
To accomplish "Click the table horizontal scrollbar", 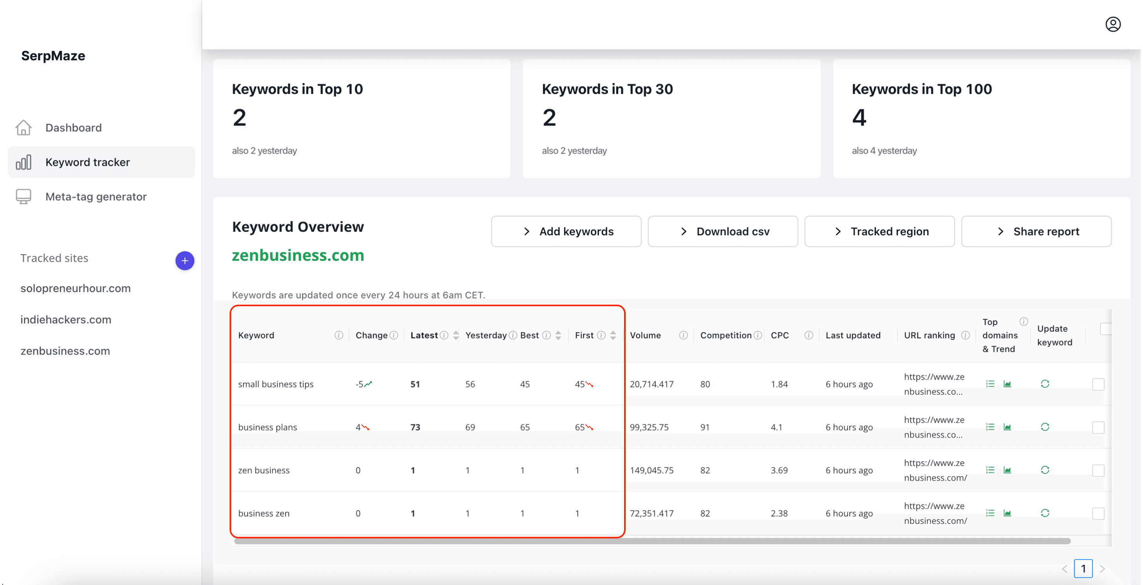I will 652,541.
